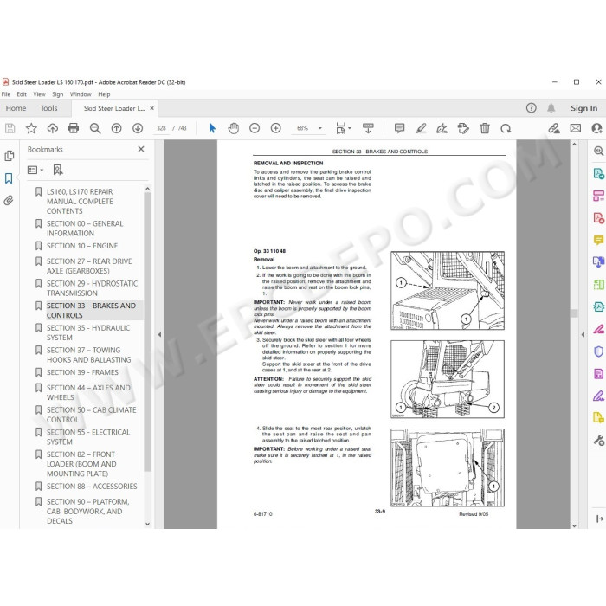Screen dimensions: 606x606
Task: Close the Bookmarks panel
Action: tap(141, 149)
